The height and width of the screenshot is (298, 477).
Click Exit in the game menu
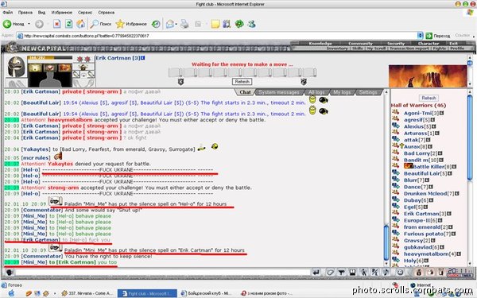454,44
